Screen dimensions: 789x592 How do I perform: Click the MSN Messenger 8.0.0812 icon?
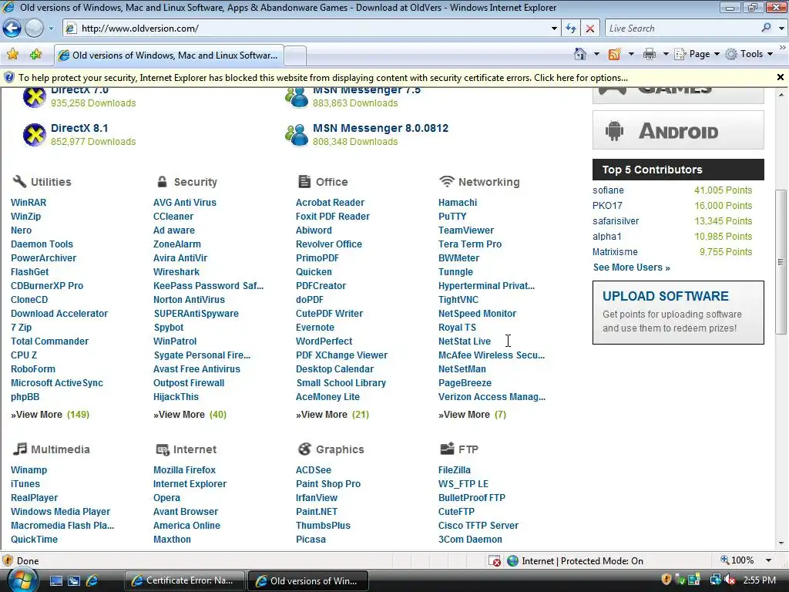pos(297,134)
